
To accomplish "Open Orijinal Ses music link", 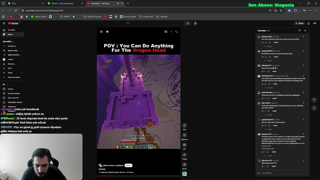I will (x=117, y=172).
